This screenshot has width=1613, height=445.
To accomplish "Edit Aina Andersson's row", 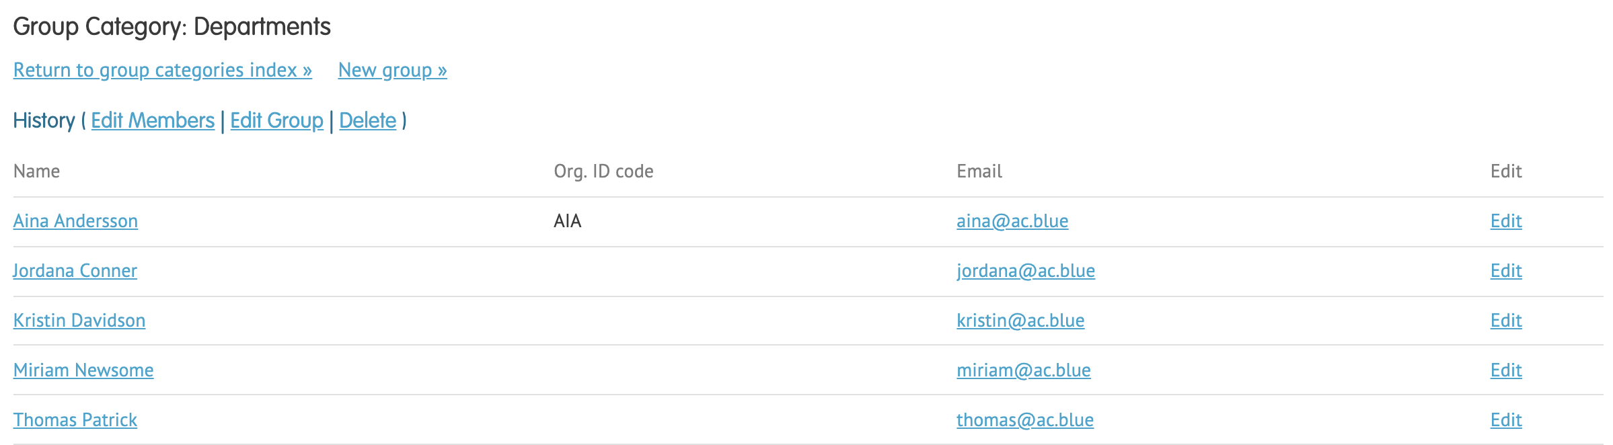I will click(x=1505, y=220).
